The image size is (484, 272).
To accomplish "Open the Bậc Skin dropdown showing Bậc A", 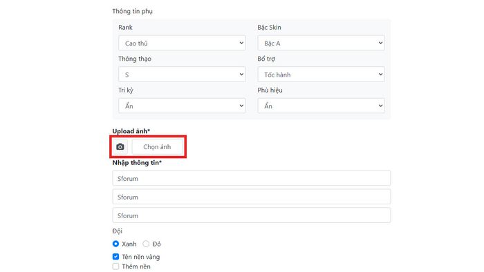I will point(321,43).
